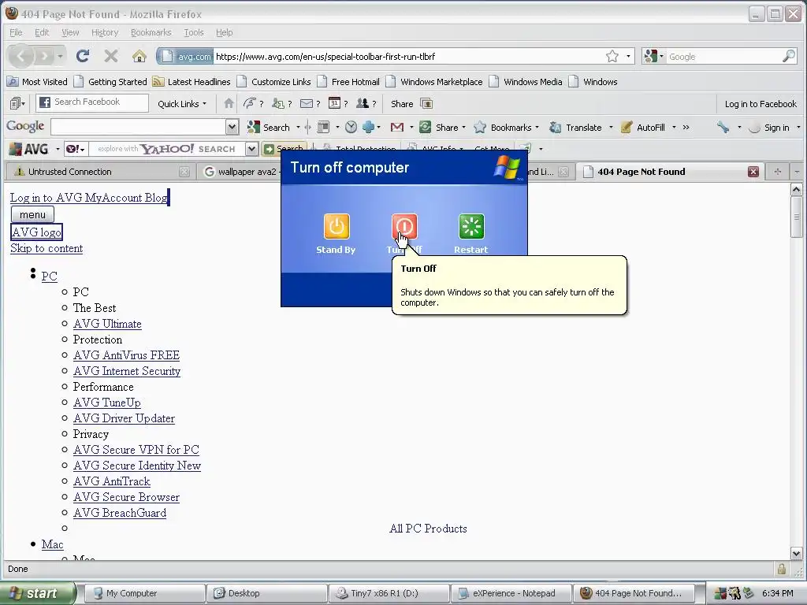
Task: Follow the AVG Ultimate link
Action: point(107,324)
